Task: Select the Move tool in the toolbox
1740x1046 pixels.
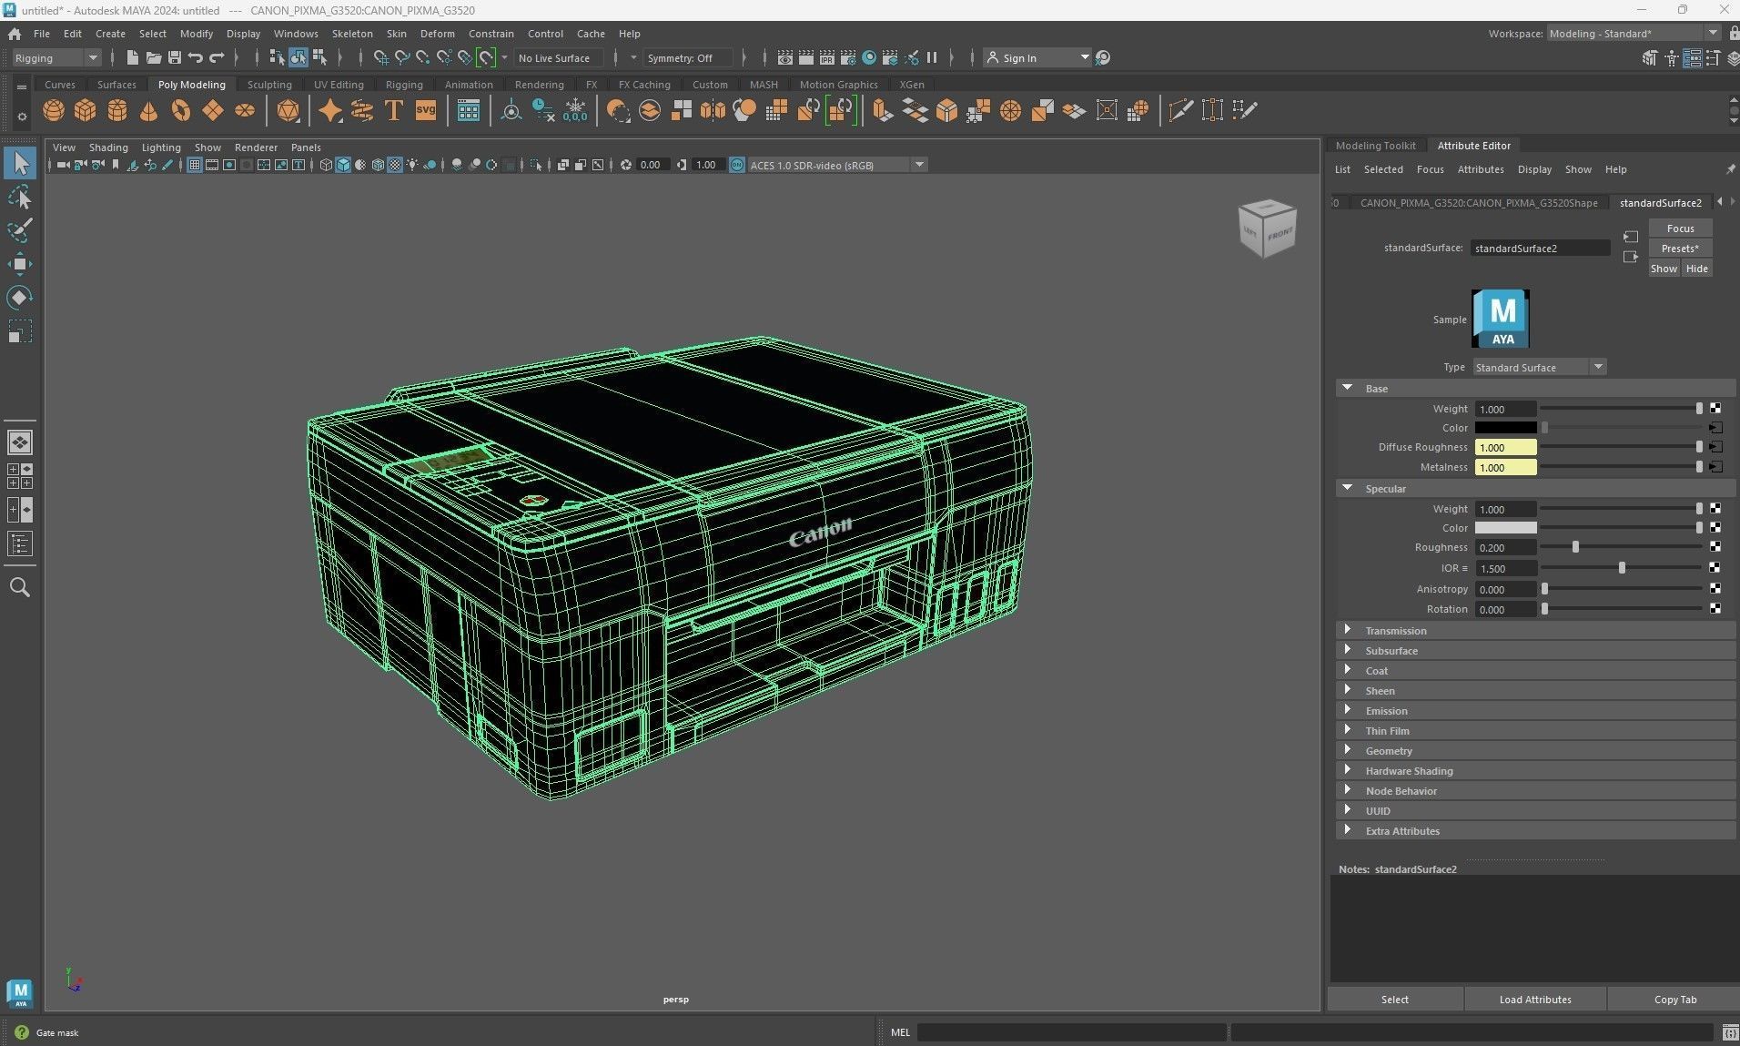Action: [20, 264]
